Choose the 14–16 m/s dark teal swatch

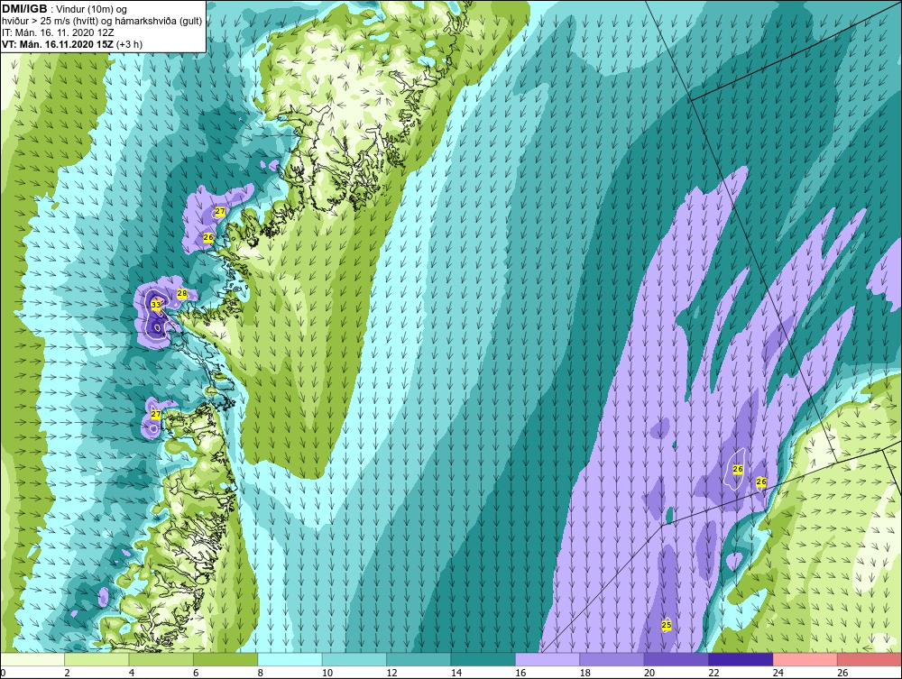pos(483,659)
